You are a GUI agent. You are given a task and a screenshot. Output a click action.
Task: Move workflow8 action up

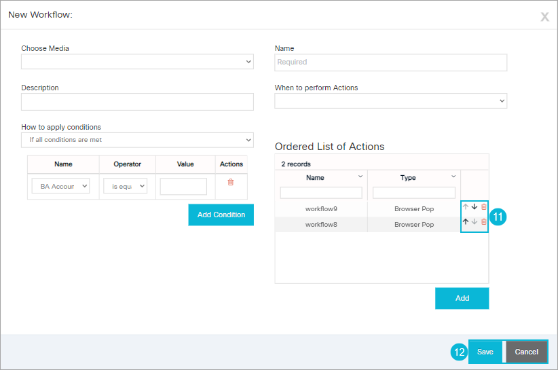(x=466, y=222)
